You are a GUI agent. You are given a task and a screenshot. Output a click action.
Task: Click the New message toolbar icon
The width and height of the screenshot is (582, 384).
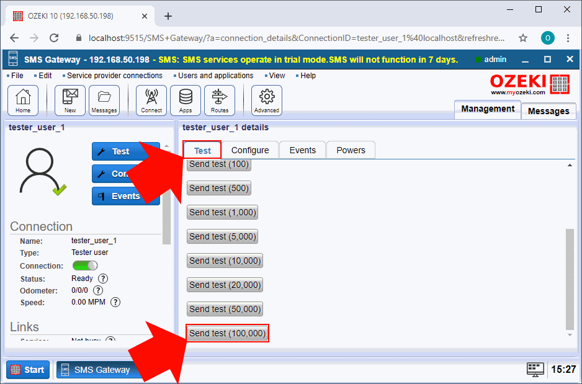69,100
